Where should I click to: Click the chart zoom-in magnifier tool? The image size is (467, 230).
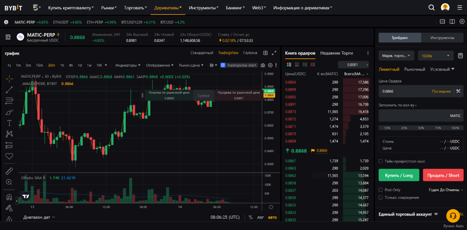tap(9, 182)
